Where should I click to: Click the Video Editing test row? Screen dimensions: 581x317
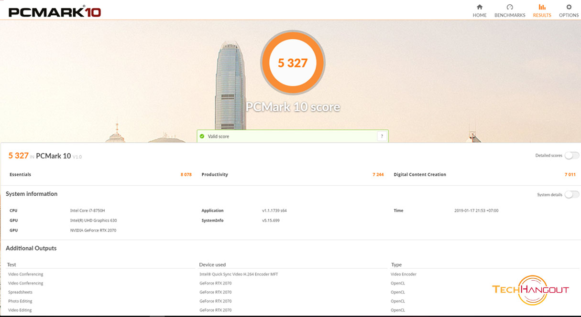click(20, 310)
